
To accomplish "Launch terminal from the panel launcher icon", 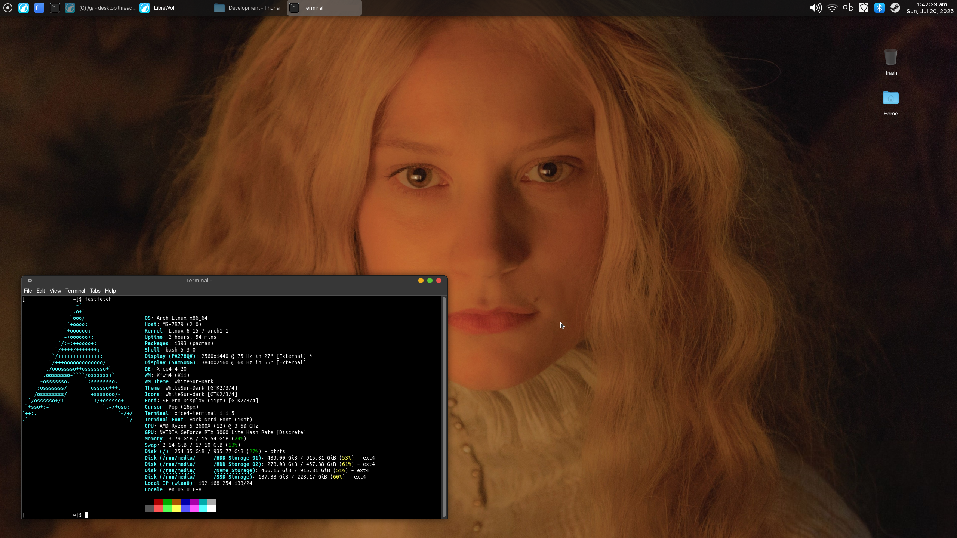I will point(55,8).
